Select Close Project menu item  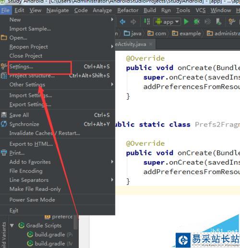click(x=58, y=56)
